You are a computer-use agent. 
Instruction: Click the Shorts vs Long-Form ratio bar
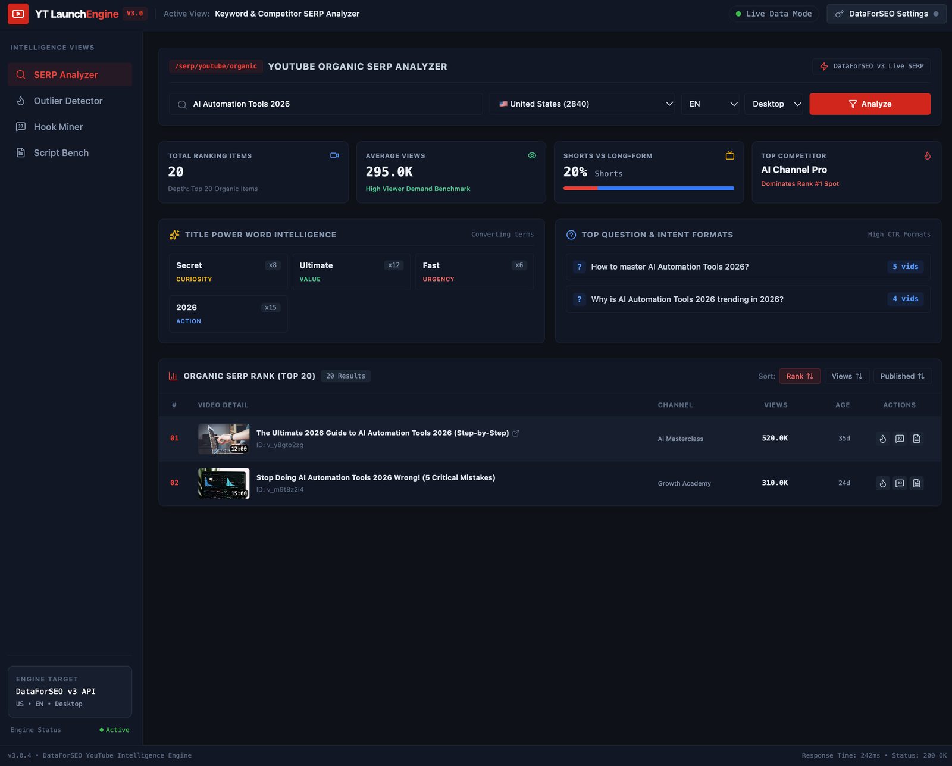(x=649, y=188)
